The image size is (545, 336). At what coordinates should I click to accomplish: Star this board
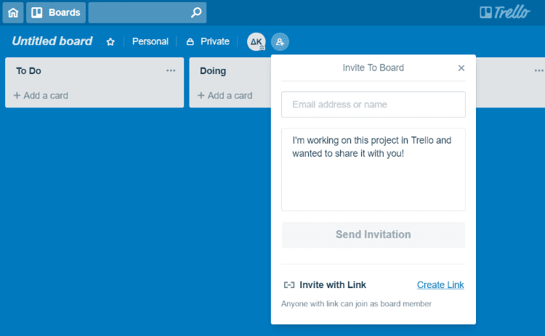110,41
